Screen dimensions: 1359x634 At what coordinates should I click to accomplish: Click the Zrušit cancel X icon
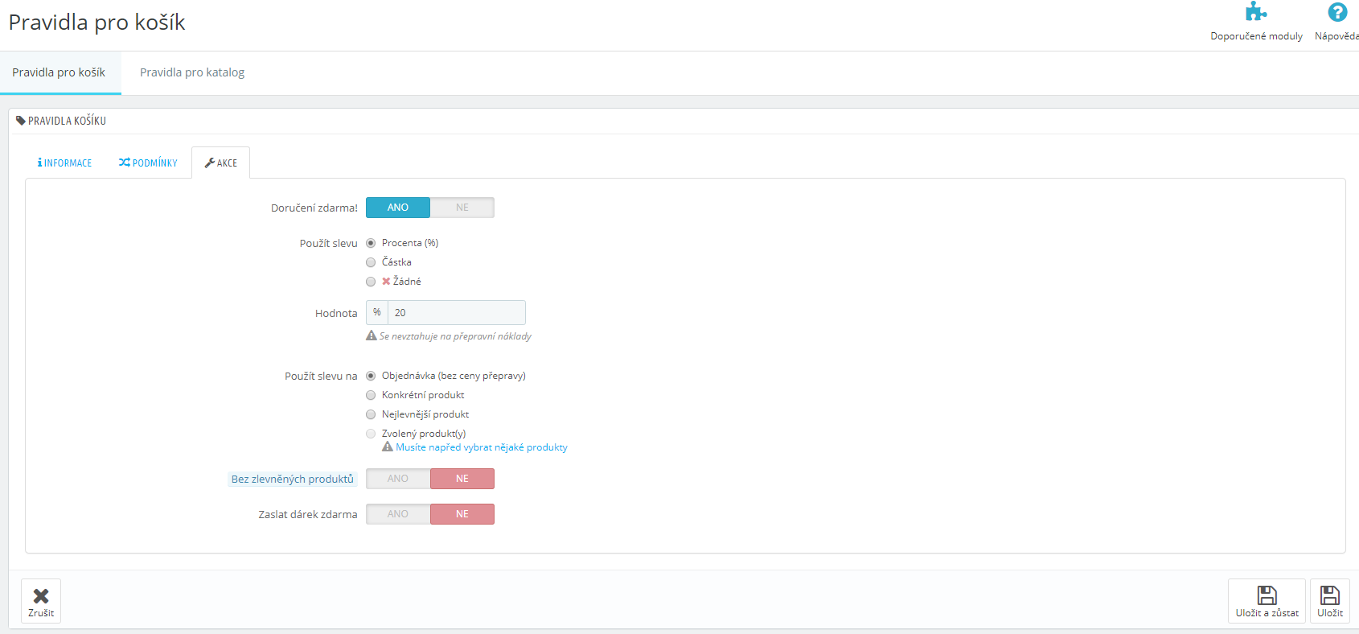click(x=41, y=595)
